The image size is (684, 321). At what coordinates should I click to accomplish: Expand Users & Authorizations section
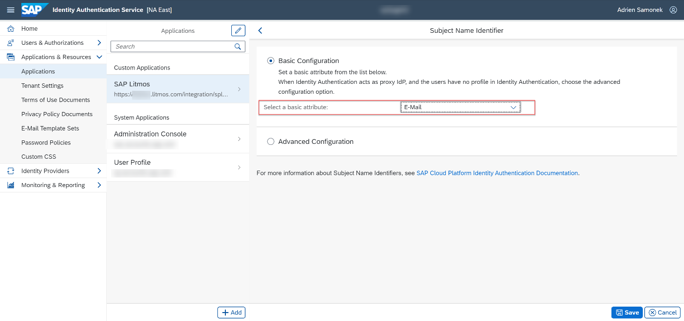click(99, 43)
